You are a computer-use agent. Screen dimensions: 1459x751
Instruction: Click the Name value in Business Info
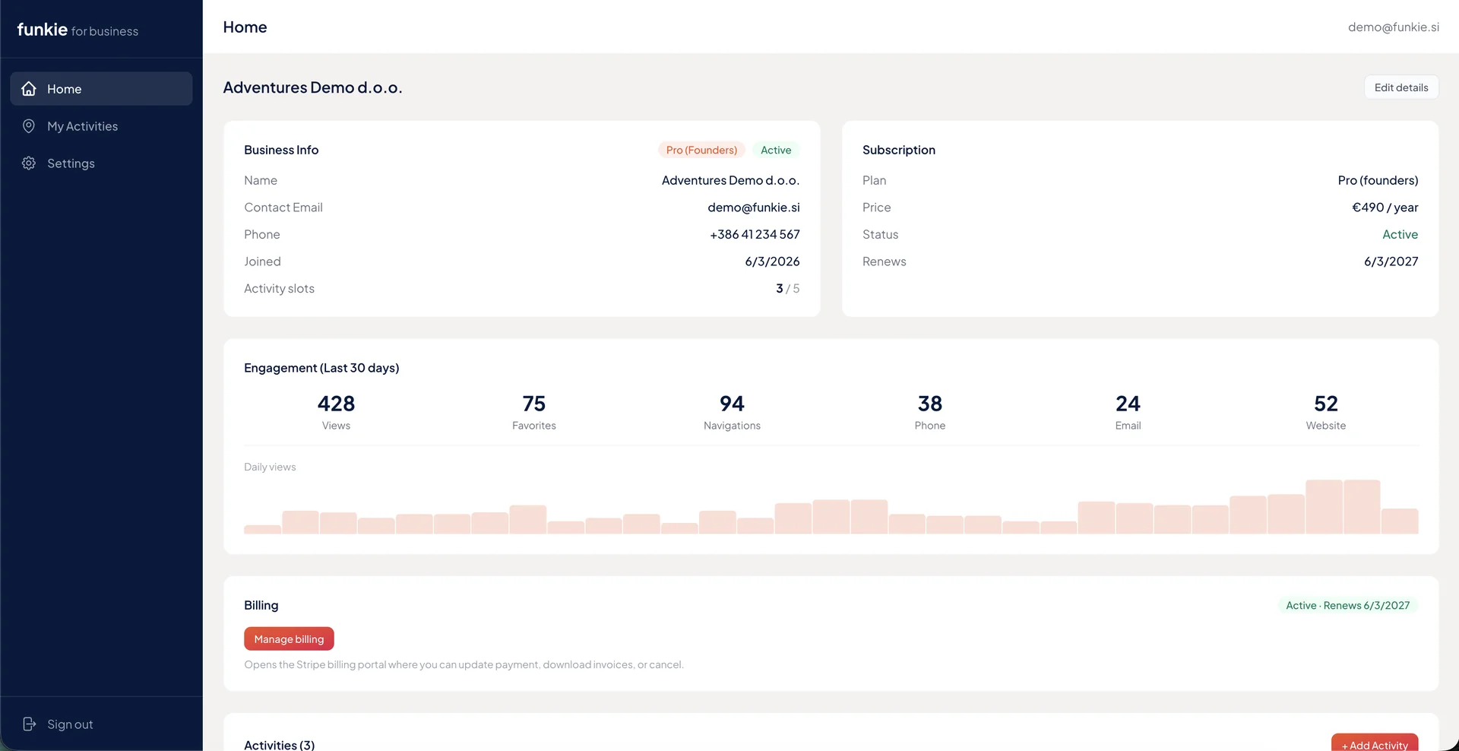point(730,181)
